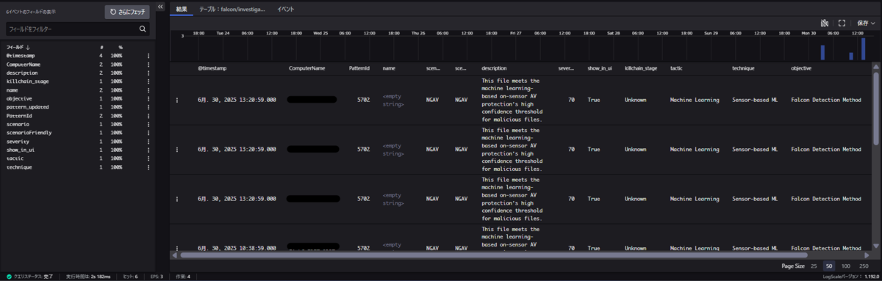The height and width of the screenshot is (281, 882).
Task: Click the EPS: 3 status entry
Action: click(156, 277)
